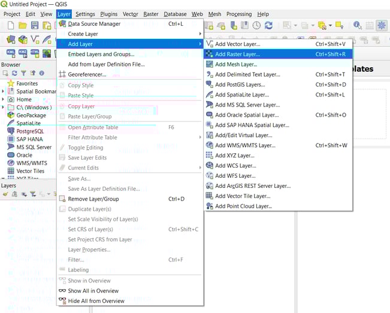This screenshot has width=390, height=313.
Task: Open the Raster menu
Action: [151, 14]
